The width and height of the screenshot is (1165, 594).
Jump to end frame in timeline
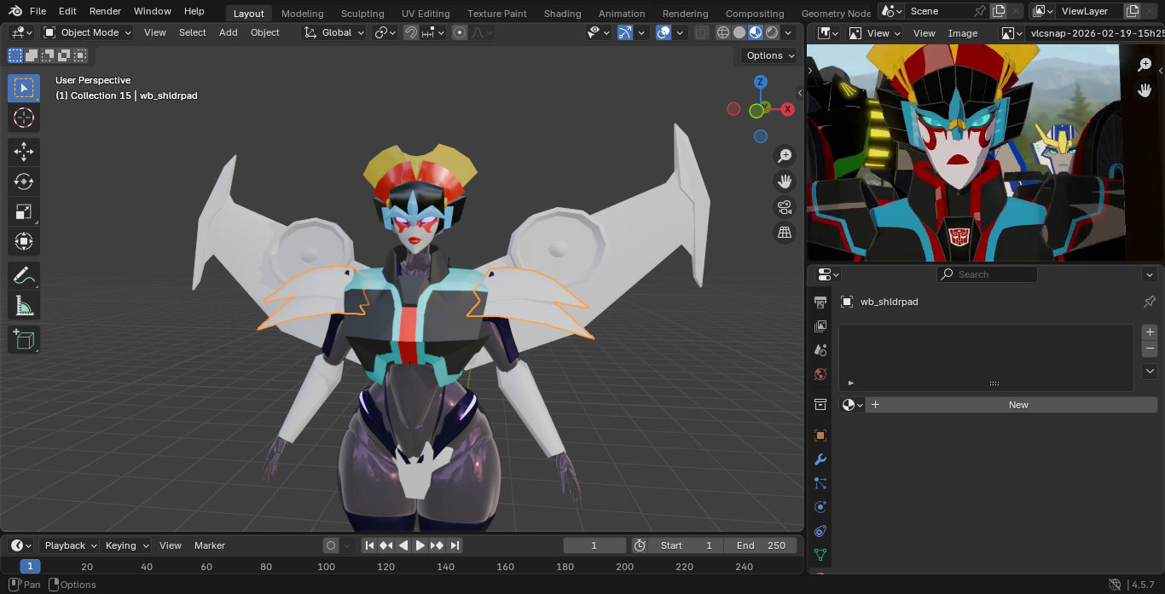(x=455, y=545)
